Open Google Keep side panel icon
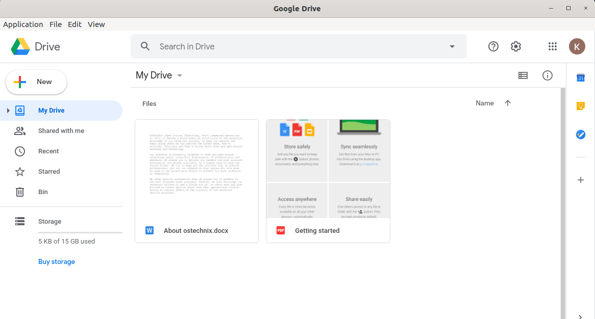The height and width of the screenshot is (319, 595). [x=581, y=106]
